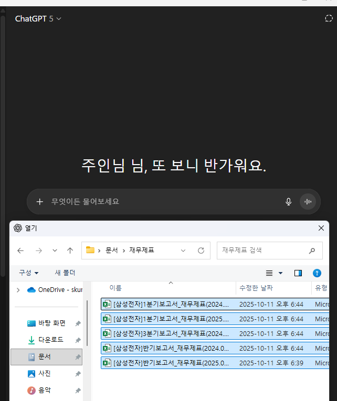Refresh the 재무제표 folder view
Screen dimensions: 337x401
pos(201,251)
